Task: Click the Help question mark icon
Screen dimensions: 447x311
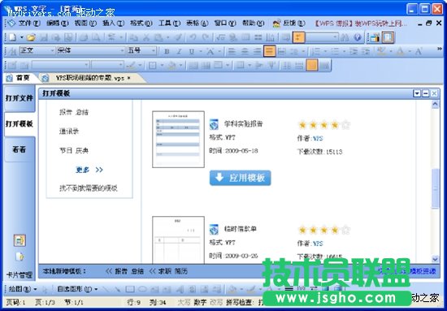Action: coord(358,37)
